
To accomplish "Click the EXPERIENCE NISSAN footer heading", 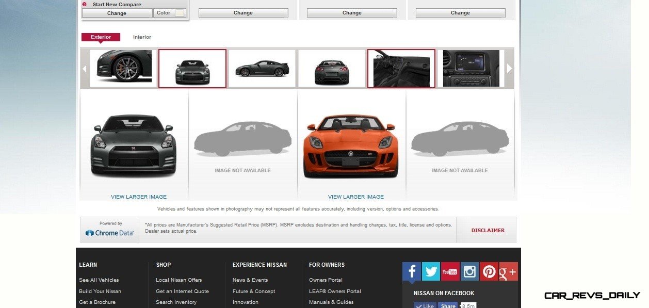I will pyautogui.click(x=260, y=265).
